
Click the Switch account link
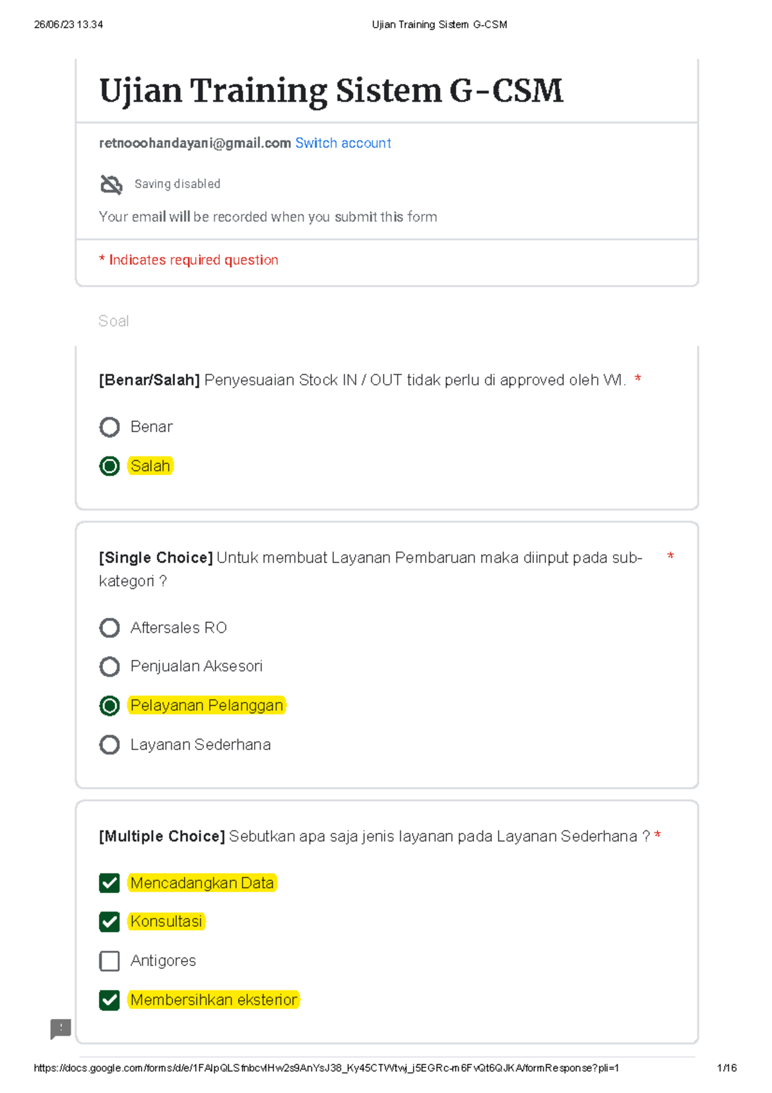tap(343, 143)
